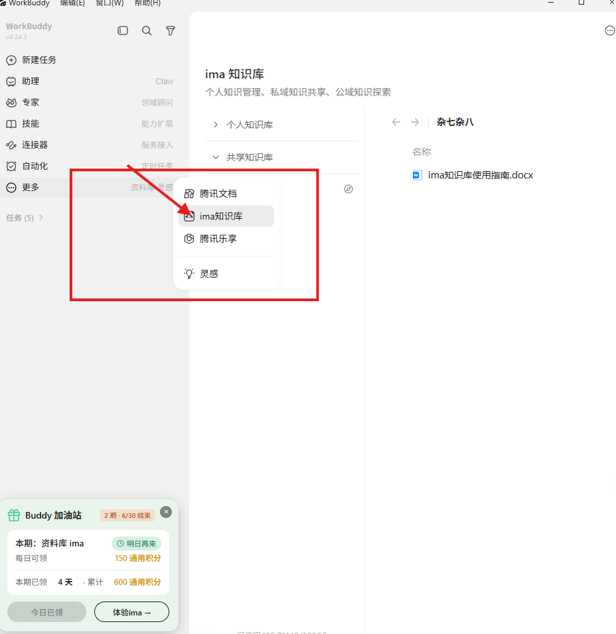
Task: Select 腾讯乐享 in popup menu
Action: click(226, 239)
